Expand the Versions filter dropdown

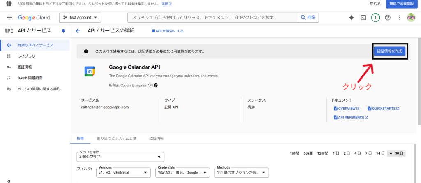pos(123,173)
